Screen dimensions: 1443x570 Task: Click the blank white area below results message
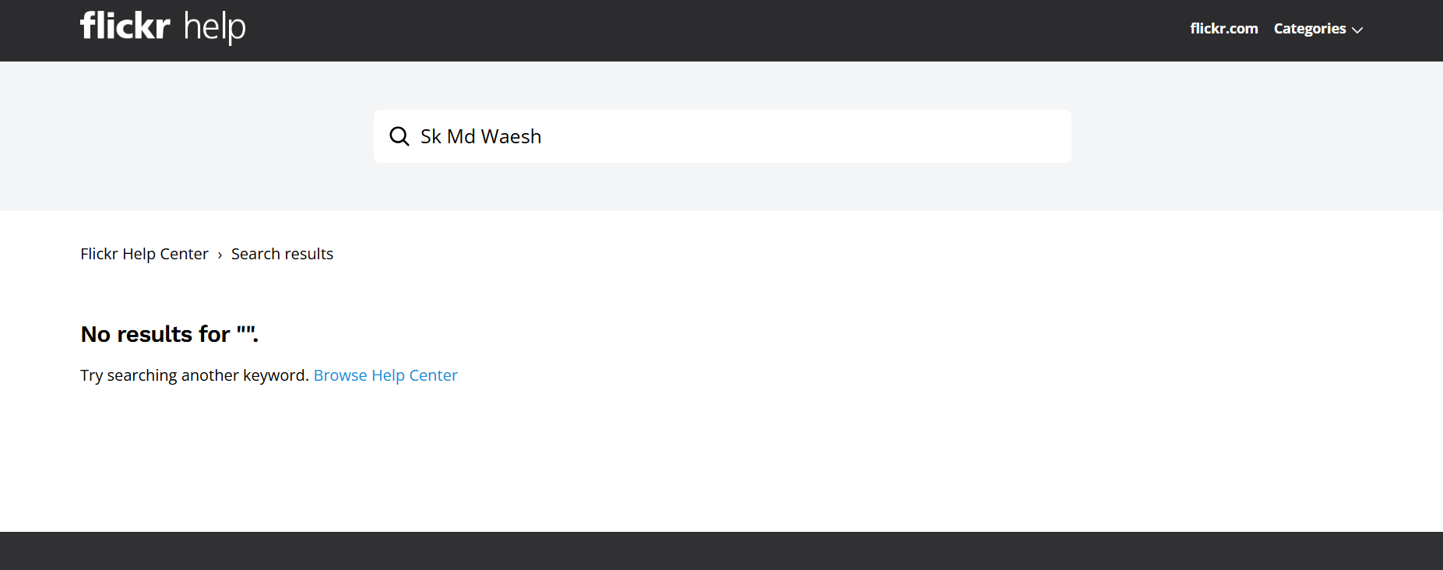click(x=721, y=459)
